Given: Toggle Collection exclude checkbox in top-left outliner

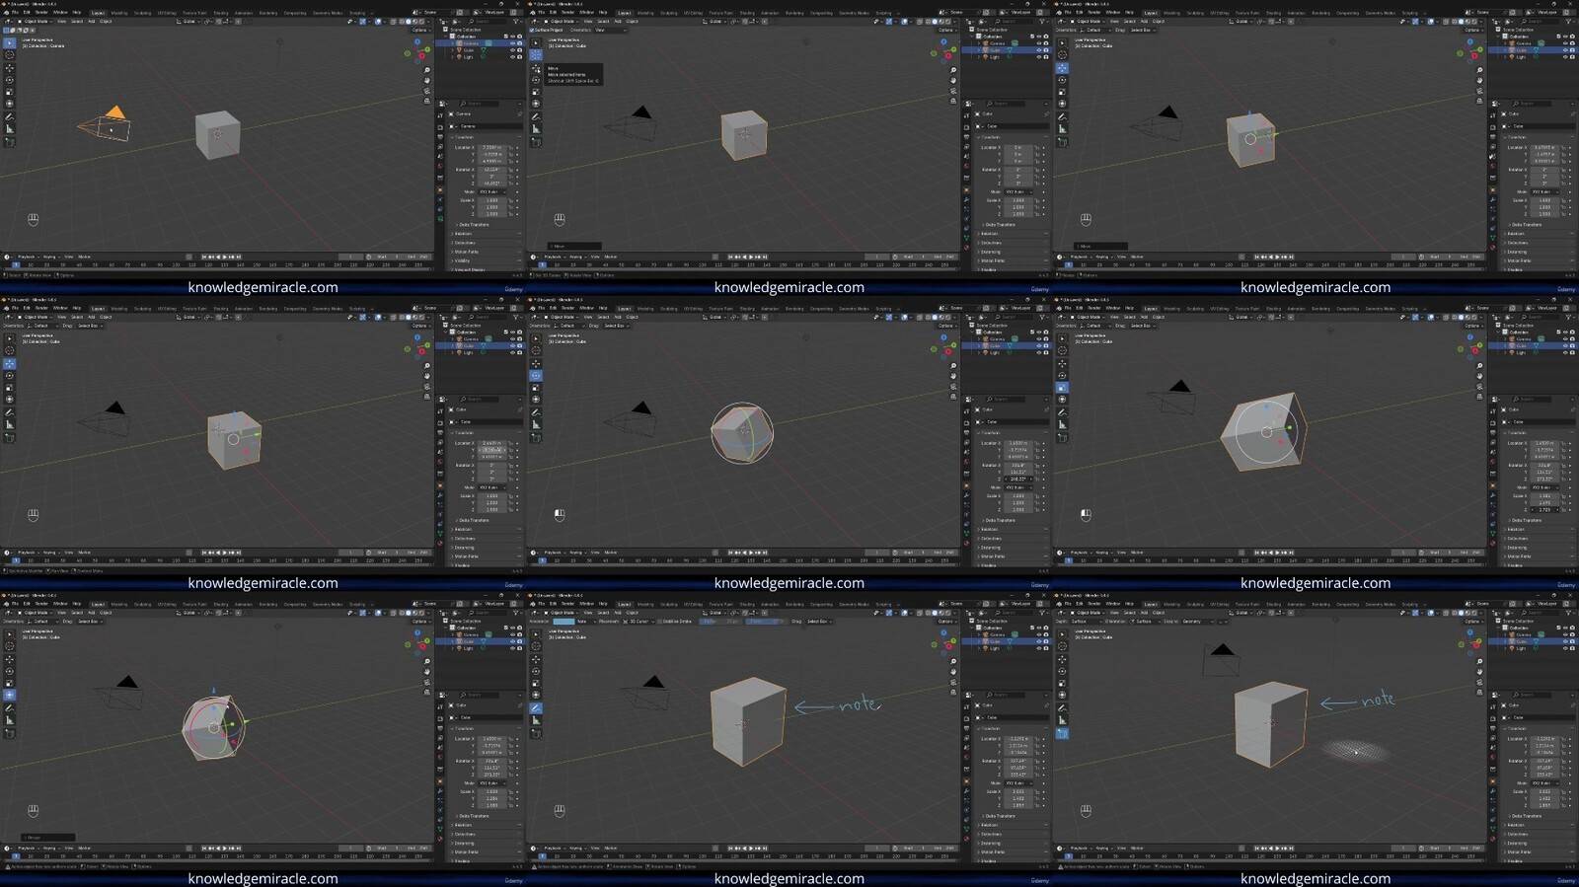Looking at the screenshot, I should (x=504, y=37).
